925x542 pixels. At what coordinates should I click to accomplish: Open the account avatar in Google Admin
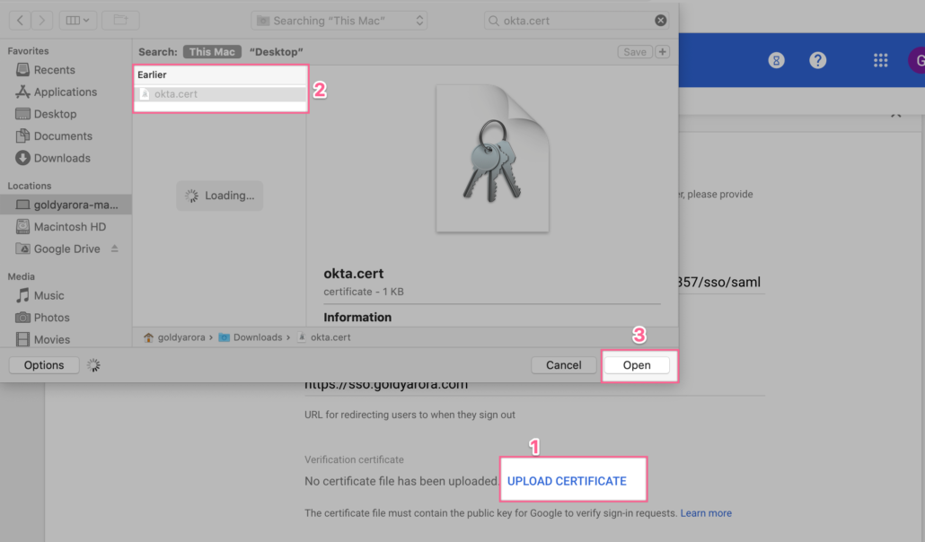click(x=918, y=60)
